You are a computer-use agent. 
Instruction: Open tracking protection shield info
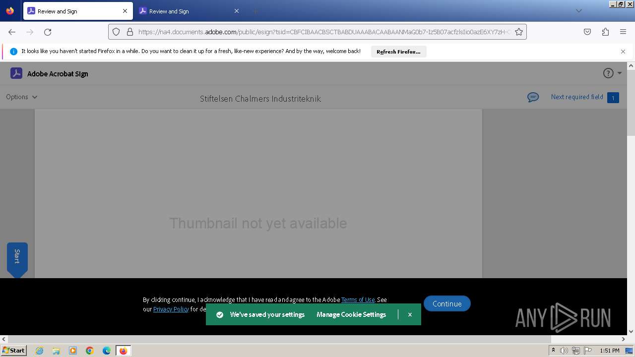116,32
